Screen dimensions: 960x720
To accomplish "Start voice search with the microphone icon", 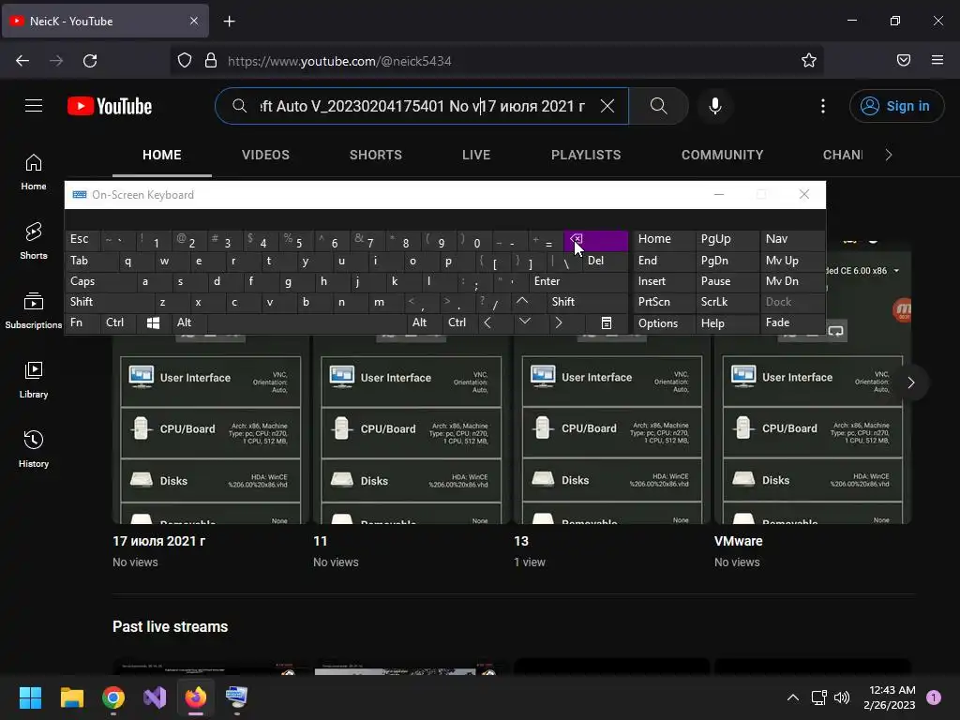I will pos(715,106).
